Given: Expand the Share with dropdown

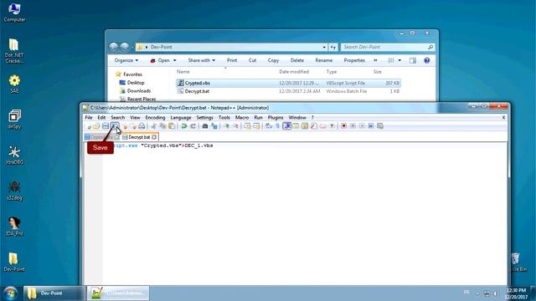Looking at the screenshot, I should (x=201, y=60).
